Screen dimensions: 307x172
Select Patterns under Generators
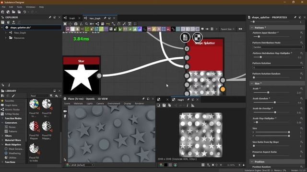13,131
